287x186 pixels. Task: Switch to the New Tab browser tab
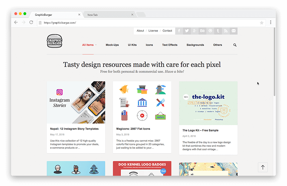[x=109, y=15]
